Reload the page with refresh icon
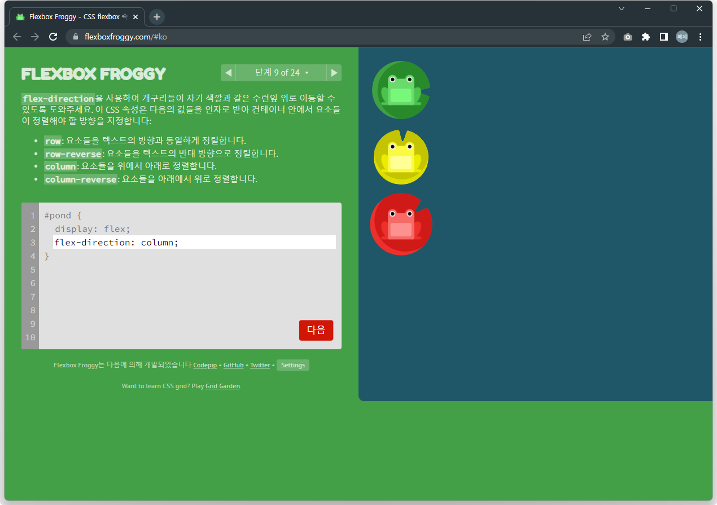This screenshot has height=505, width=717. tap(53, 37)
